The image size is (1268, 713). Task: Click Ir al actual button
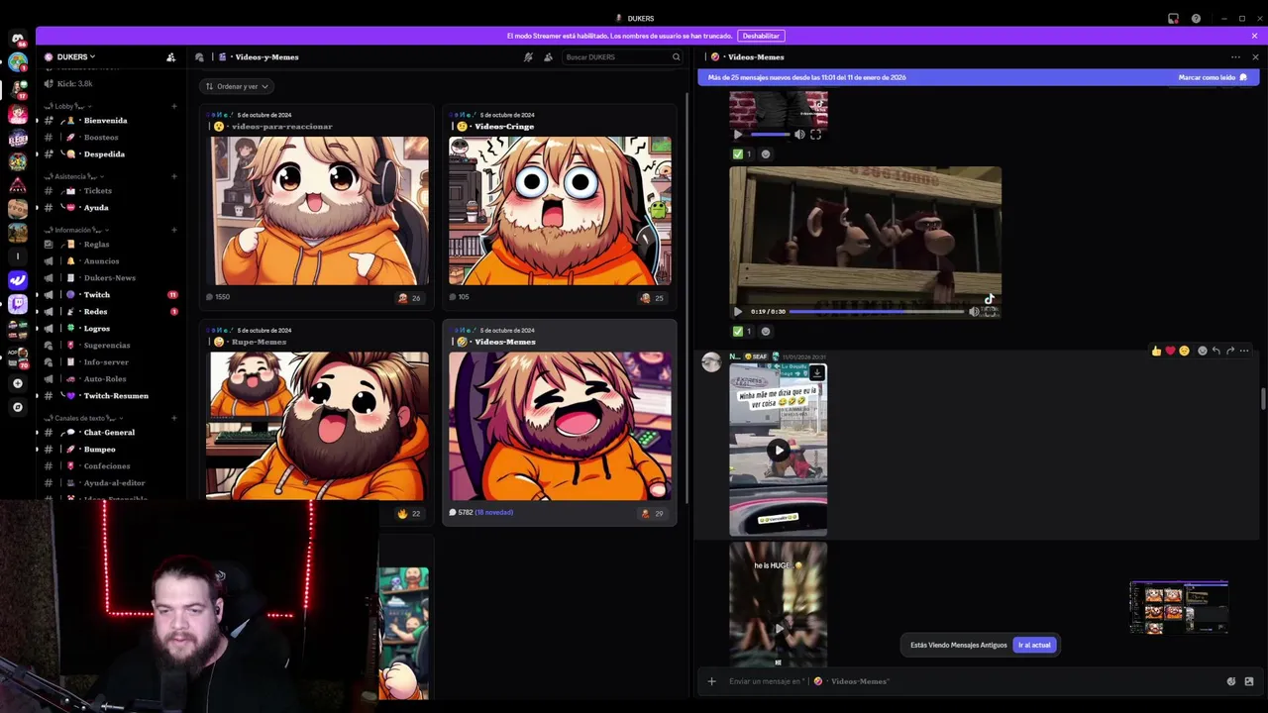tap(1034, 645)
